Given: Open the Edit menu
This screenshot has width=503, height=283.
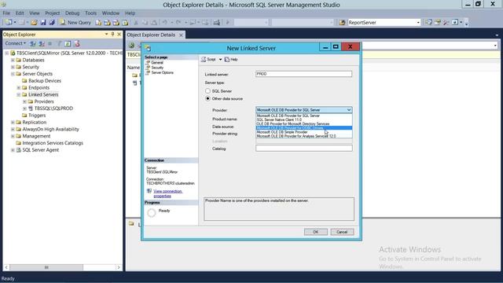Looking at the screenshot, I should (x=20, y=13).
